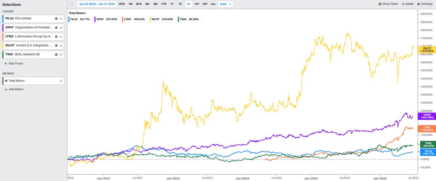The width and height of the screenshot is (436, 181).
Task: Select LTMC Lottomatica Group S.p.A. row
Action: point(33,36)
